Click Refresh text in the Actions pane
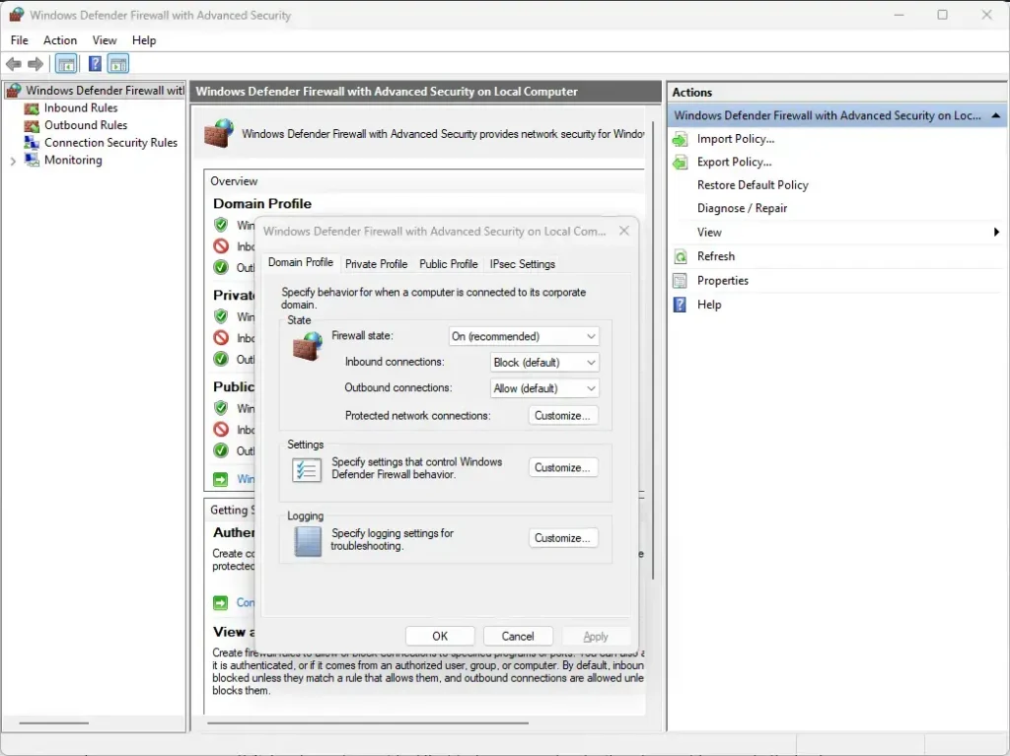Image resolution: width=1010 pixels, height=756 pixels. point(716,256)
